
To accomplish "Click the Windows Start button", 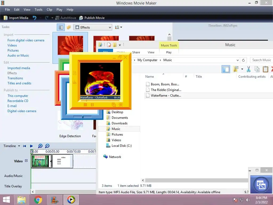I will pyautogui.click(x=6, y=200).
